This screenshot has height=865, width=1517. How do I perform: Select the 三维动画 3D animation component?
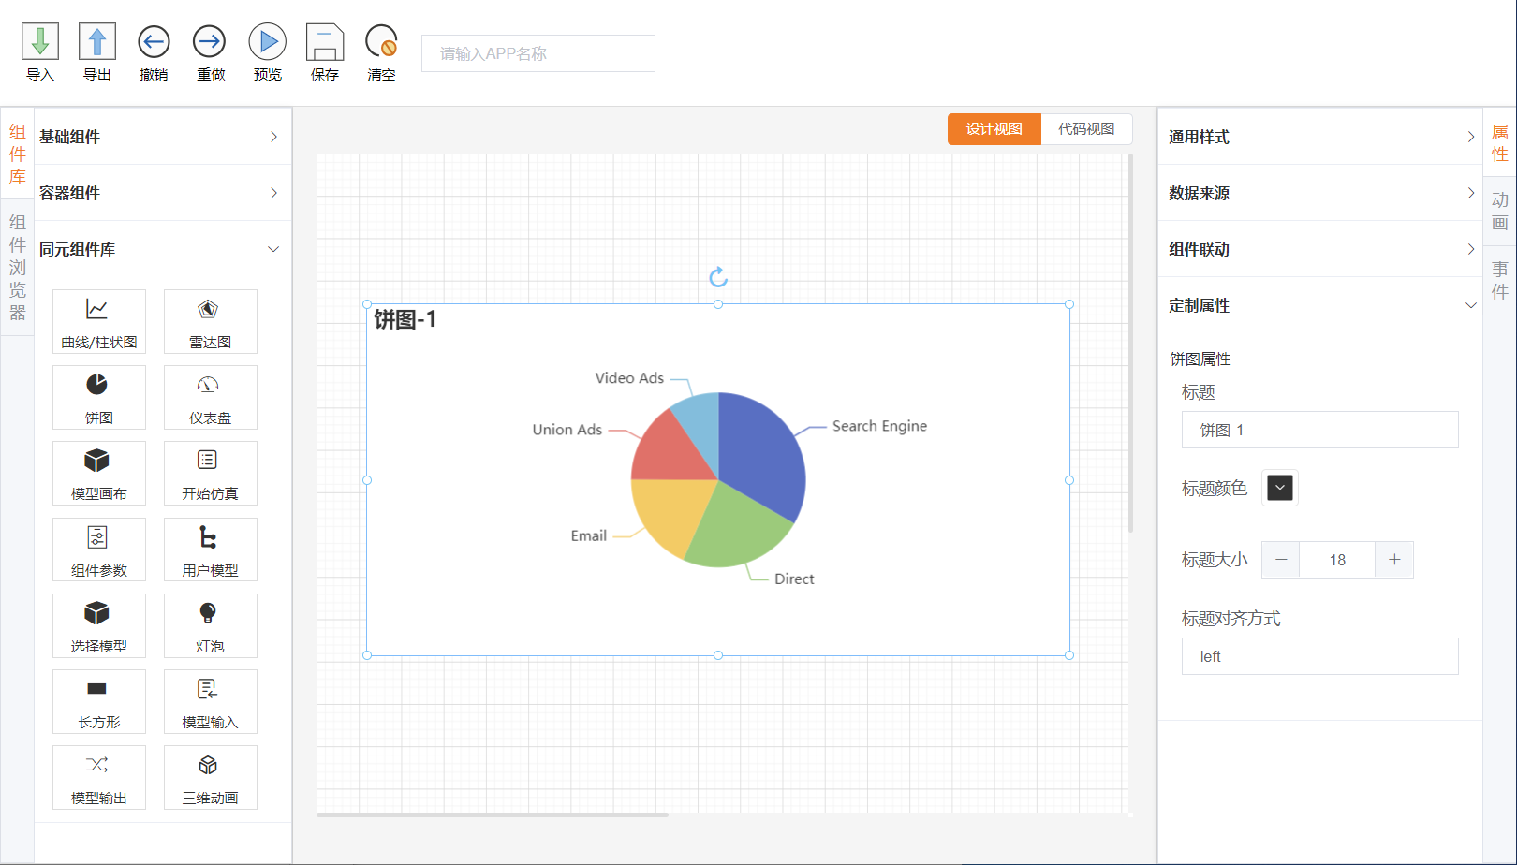point(210,777)
